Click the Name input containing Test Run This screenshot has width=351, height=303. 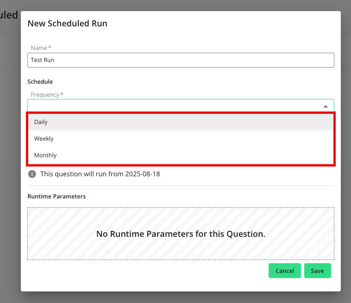(181, 60)
